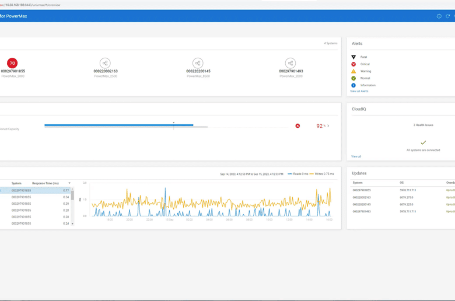Select row with response time 0.34

[x=35, y=197]
